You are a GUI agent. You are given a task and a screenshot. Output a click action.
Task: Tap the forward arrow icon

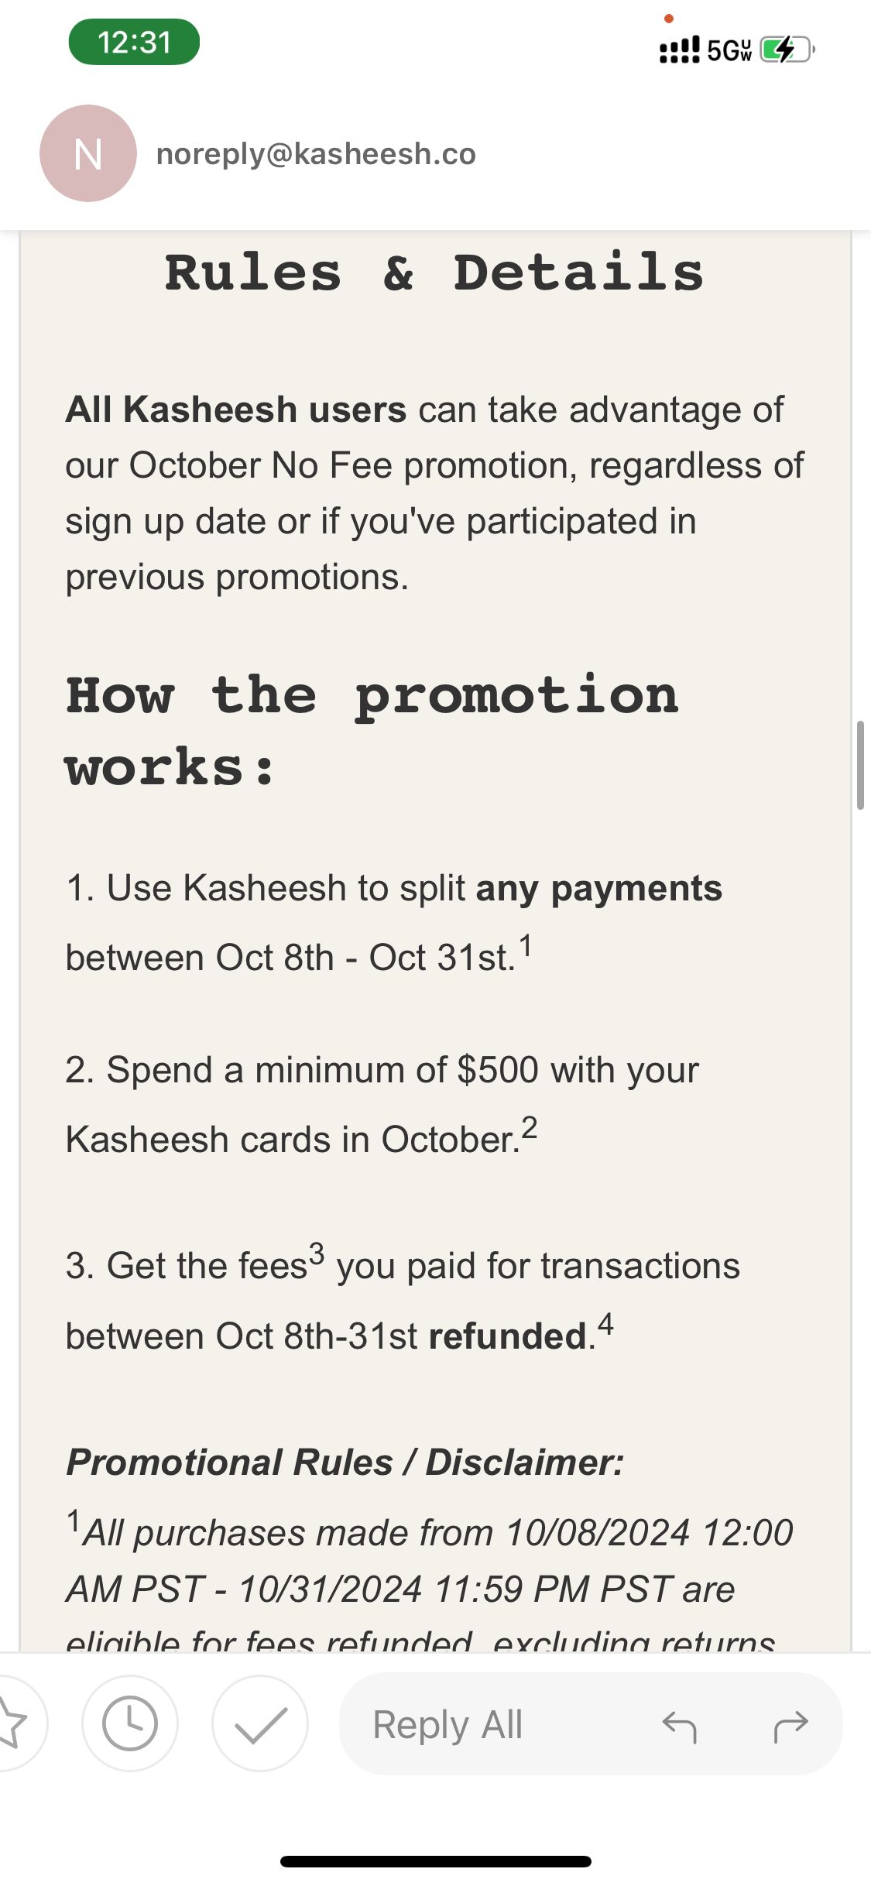click(x=790, y=1726)
